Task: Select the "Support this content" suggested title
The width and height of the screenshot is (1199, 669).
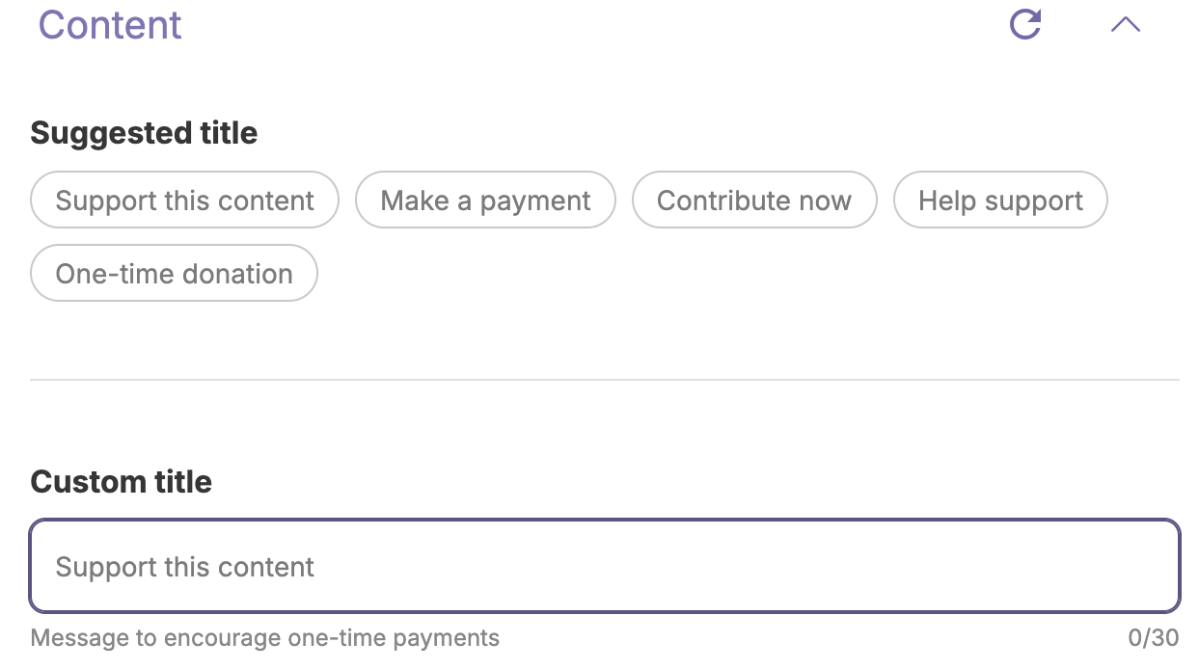Action: 184,200
